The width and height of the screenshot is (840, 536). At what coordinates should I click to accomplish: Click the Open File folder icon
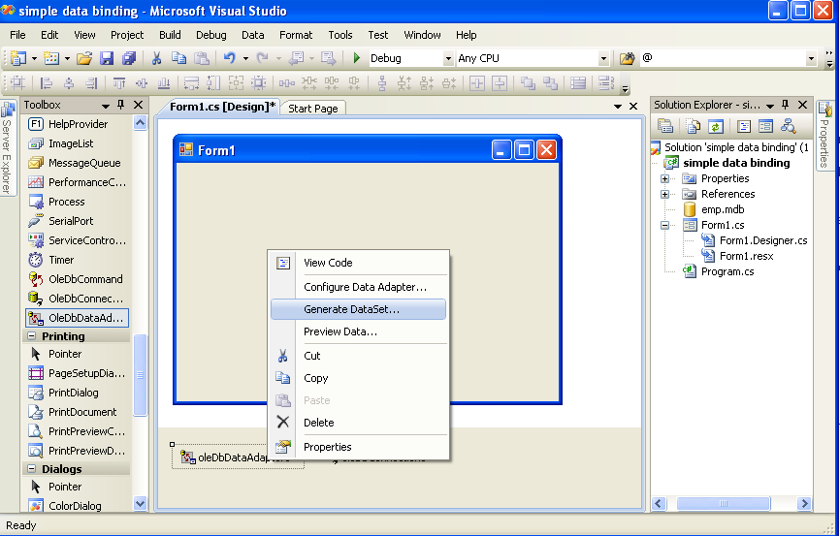(x=84, y=58)
